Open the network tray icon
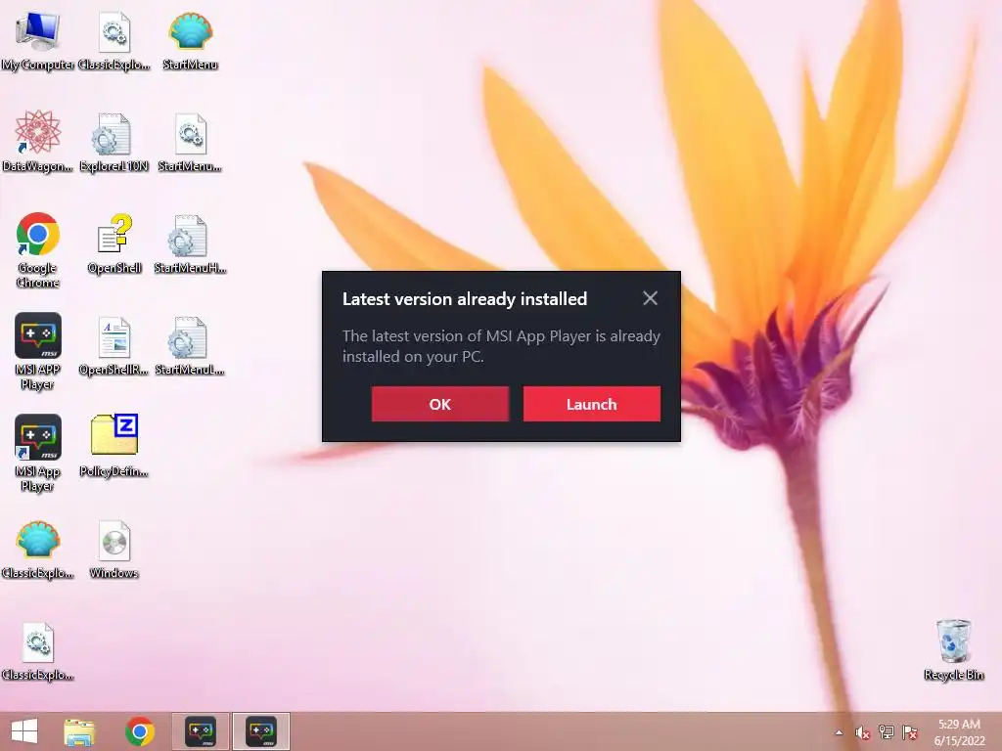1002x751 pixels. point(887,732)
